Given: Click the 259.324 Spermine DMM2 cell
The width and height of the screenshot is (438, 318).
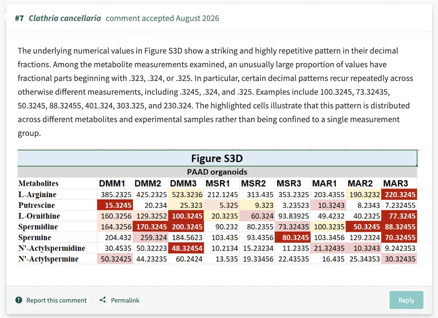Looking at the screenshot, I should 150,237.
